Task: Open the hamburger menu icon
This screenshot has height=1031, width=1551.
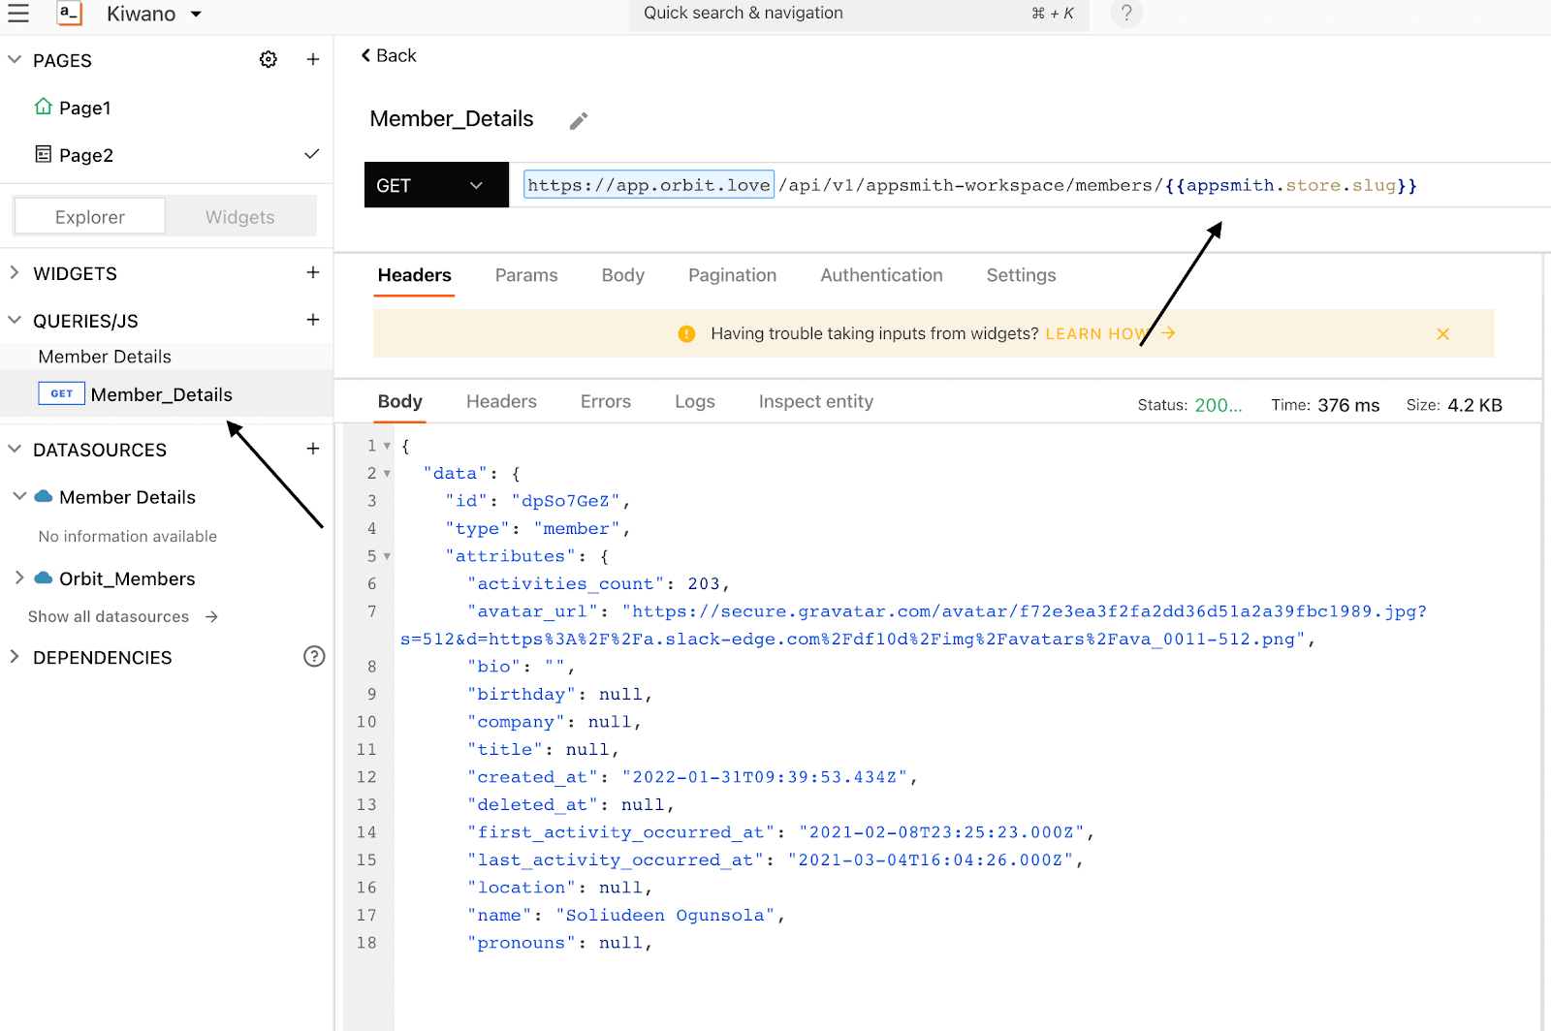Action: tap(18, 13)
